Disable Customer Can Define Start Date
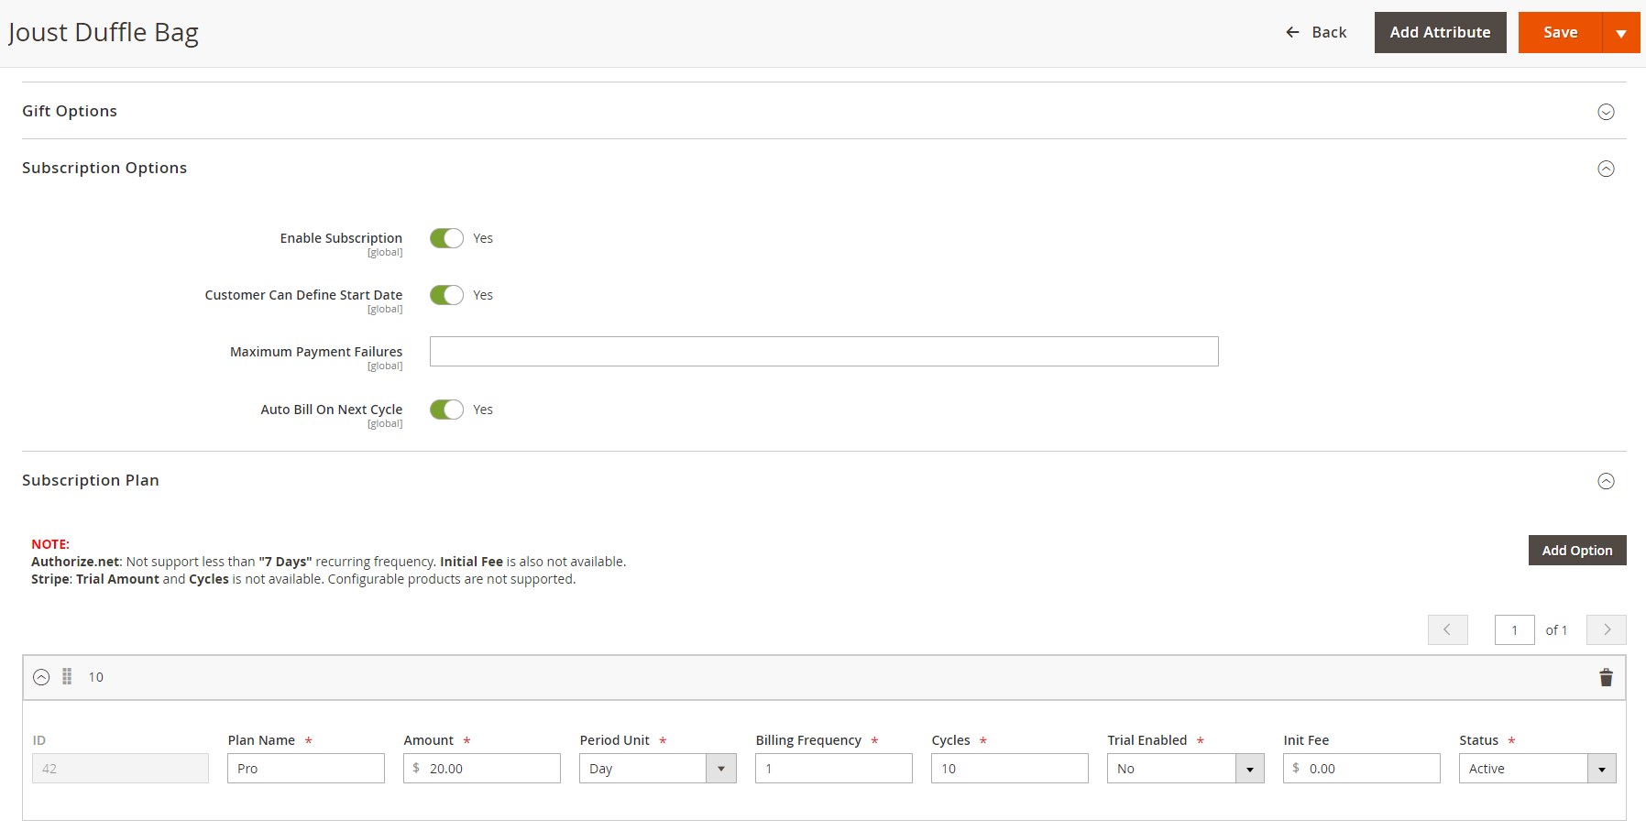Image resolution: width=1646 pixels, height=831 pixels. 446,295
